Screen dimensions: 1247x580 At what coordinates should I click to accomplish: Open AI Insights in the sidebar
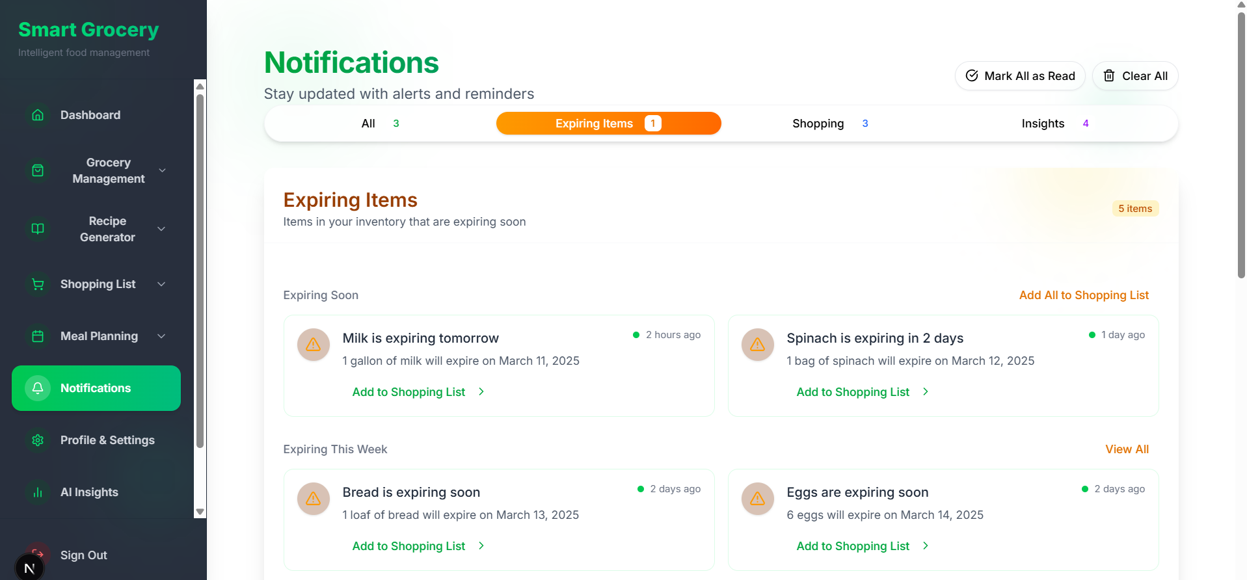96,492
